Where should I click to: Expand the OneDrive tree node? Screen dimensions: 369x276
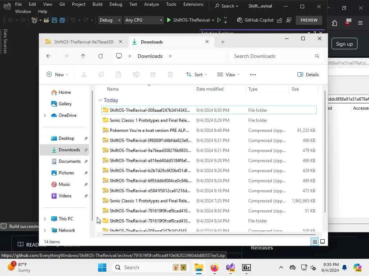pyautogui.click(x=45, y=115)
